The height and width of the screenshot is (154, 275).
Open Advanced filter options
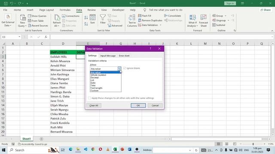[115, 26]
